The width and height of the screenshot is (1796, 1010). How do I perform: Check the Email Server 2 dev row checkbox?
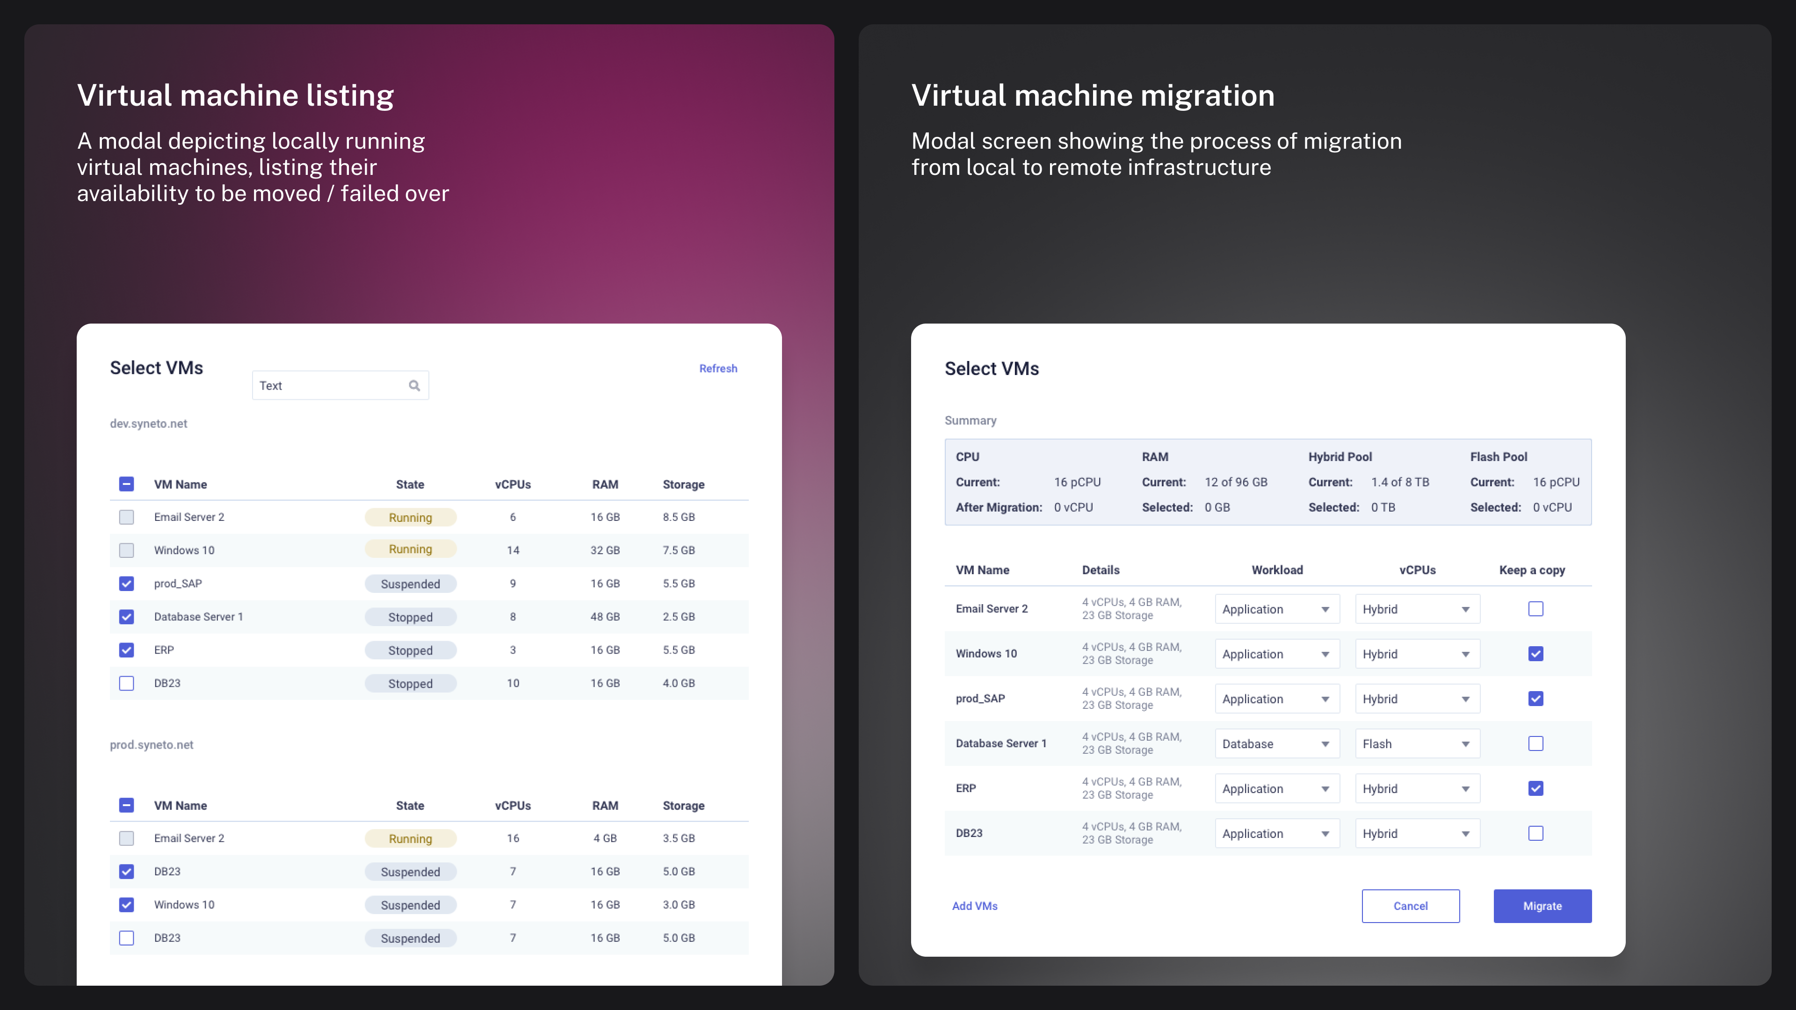(x=126, y=517)
